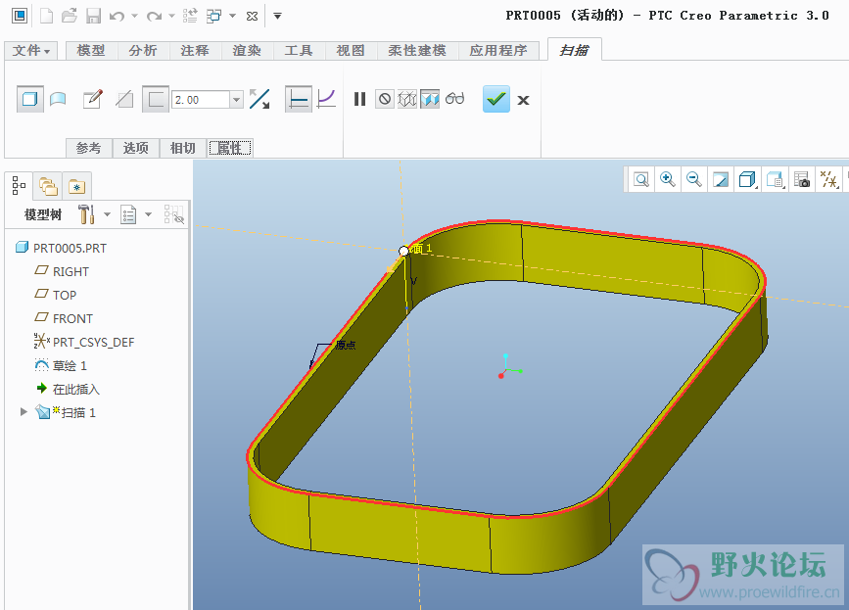Open the thickness value dropdown arrow
The width and height of the screenshot is (849, 610).
[x=236, y=100]
